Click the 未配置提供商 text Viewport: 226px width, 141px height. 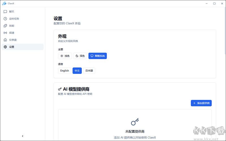135,131
